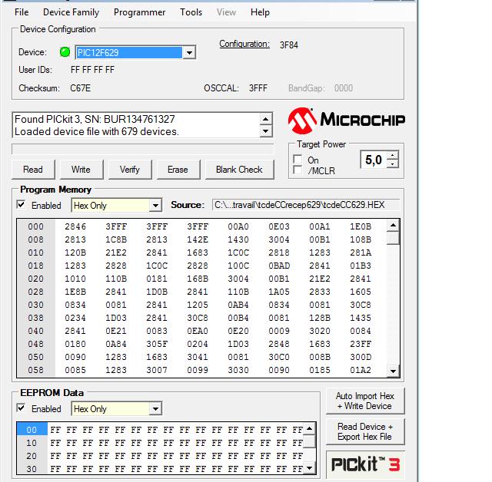Click the Source file path field

coord(306,205)
